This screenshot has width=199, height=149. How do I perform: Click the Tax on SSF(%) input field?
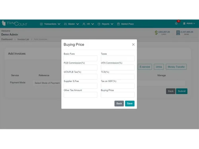click(118, 86)
